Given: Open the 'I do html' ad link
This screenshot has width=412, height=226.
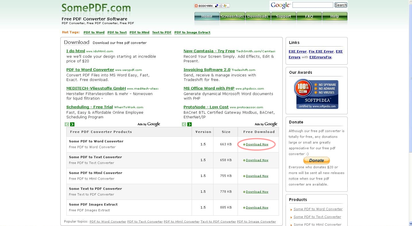Looking at the screenshot, I should (76, 51).
